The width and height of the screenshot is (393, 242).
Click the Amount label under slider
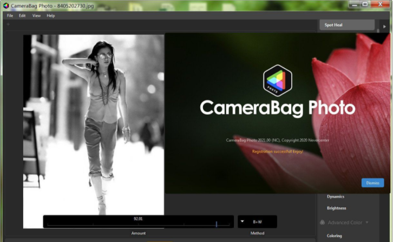click(x=139, y=233)
